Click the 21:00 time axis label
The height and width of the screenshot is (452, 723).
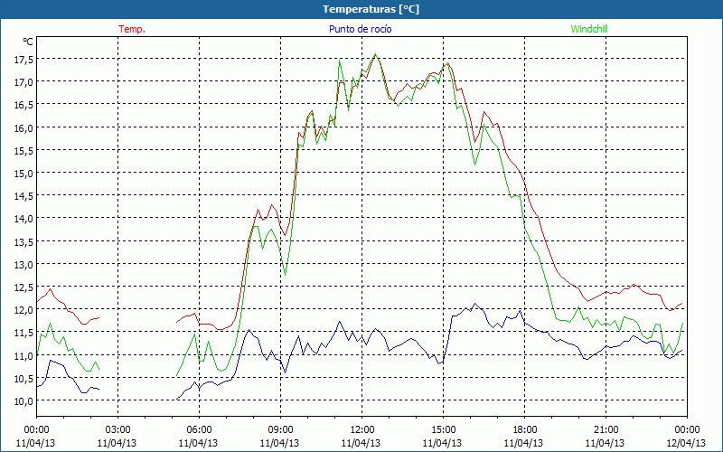(x=606, y=429)
